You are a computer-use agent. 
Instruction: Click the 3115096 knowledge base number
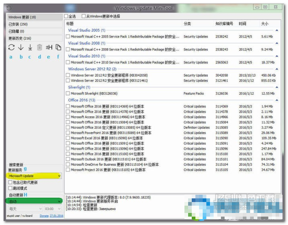222,148
